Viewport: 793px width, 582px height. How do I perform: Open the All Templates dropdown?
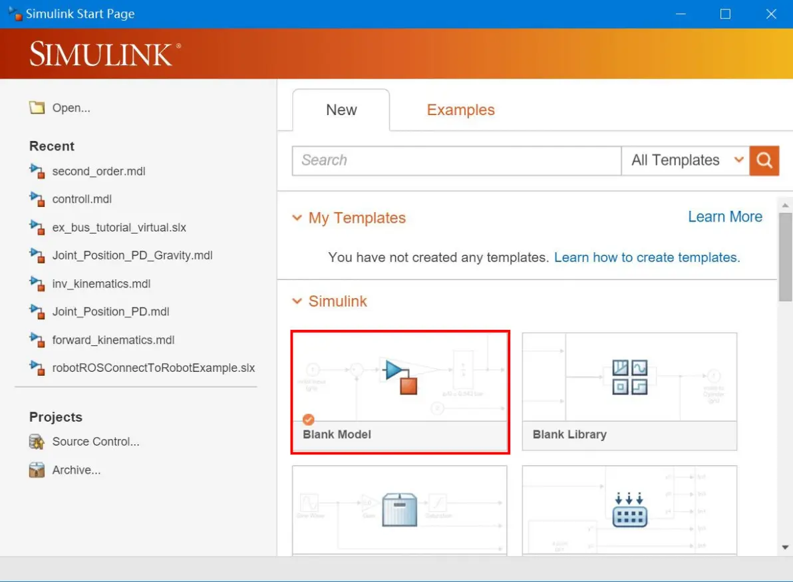click(x=685, y=161)
